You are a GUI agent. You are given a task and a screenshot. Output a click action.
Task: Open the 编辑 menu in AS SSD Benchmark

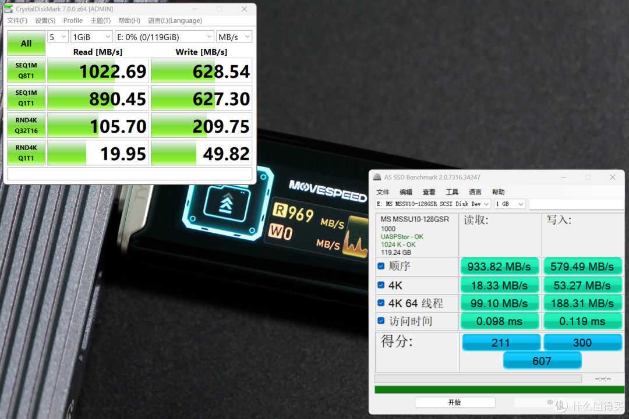406,192
